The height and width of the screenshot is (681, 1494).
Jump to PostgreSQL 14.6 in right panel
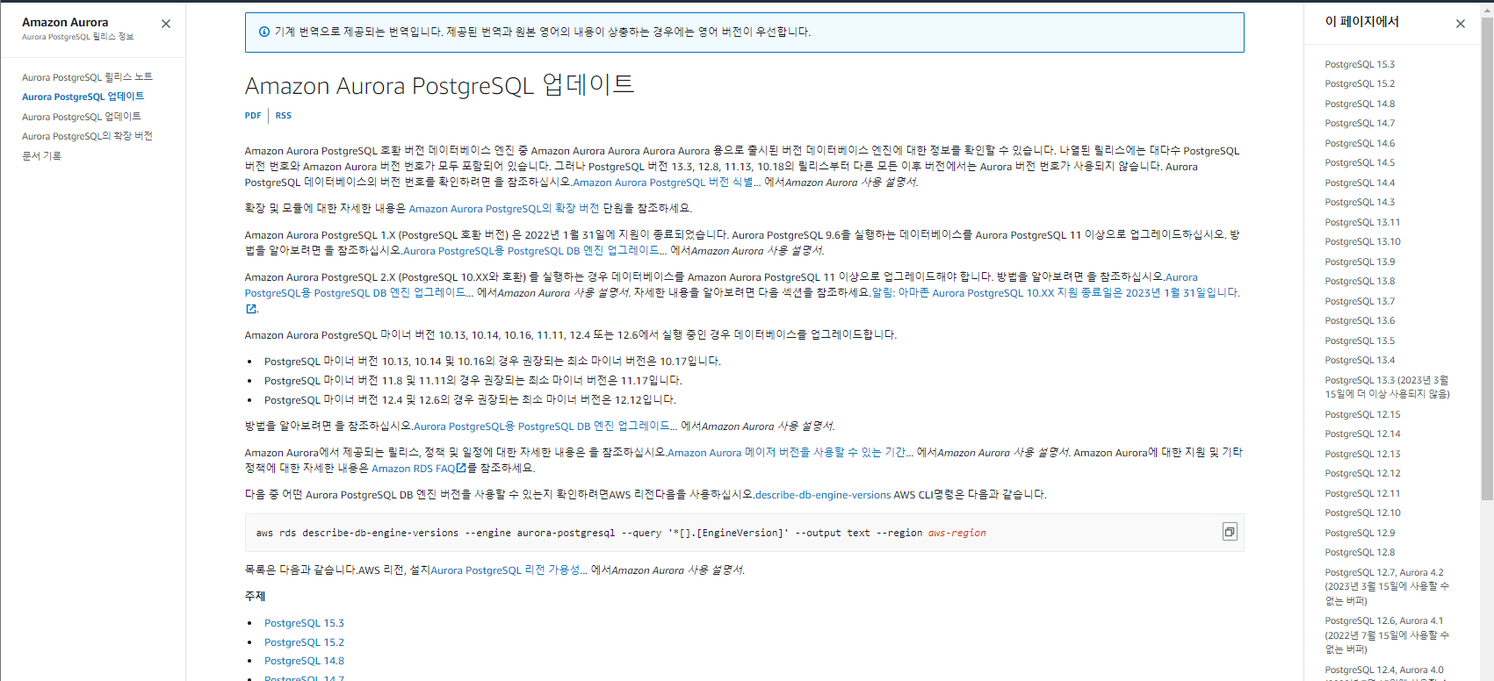pos(1360,143)
